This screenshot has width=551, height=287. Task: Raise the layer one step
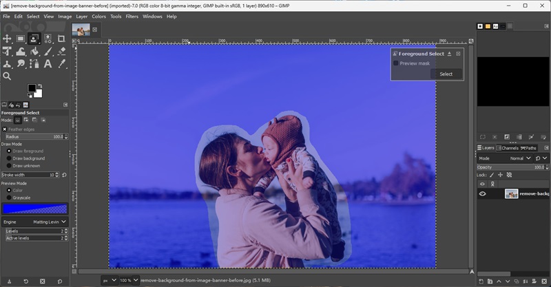(x=499, y=281)
